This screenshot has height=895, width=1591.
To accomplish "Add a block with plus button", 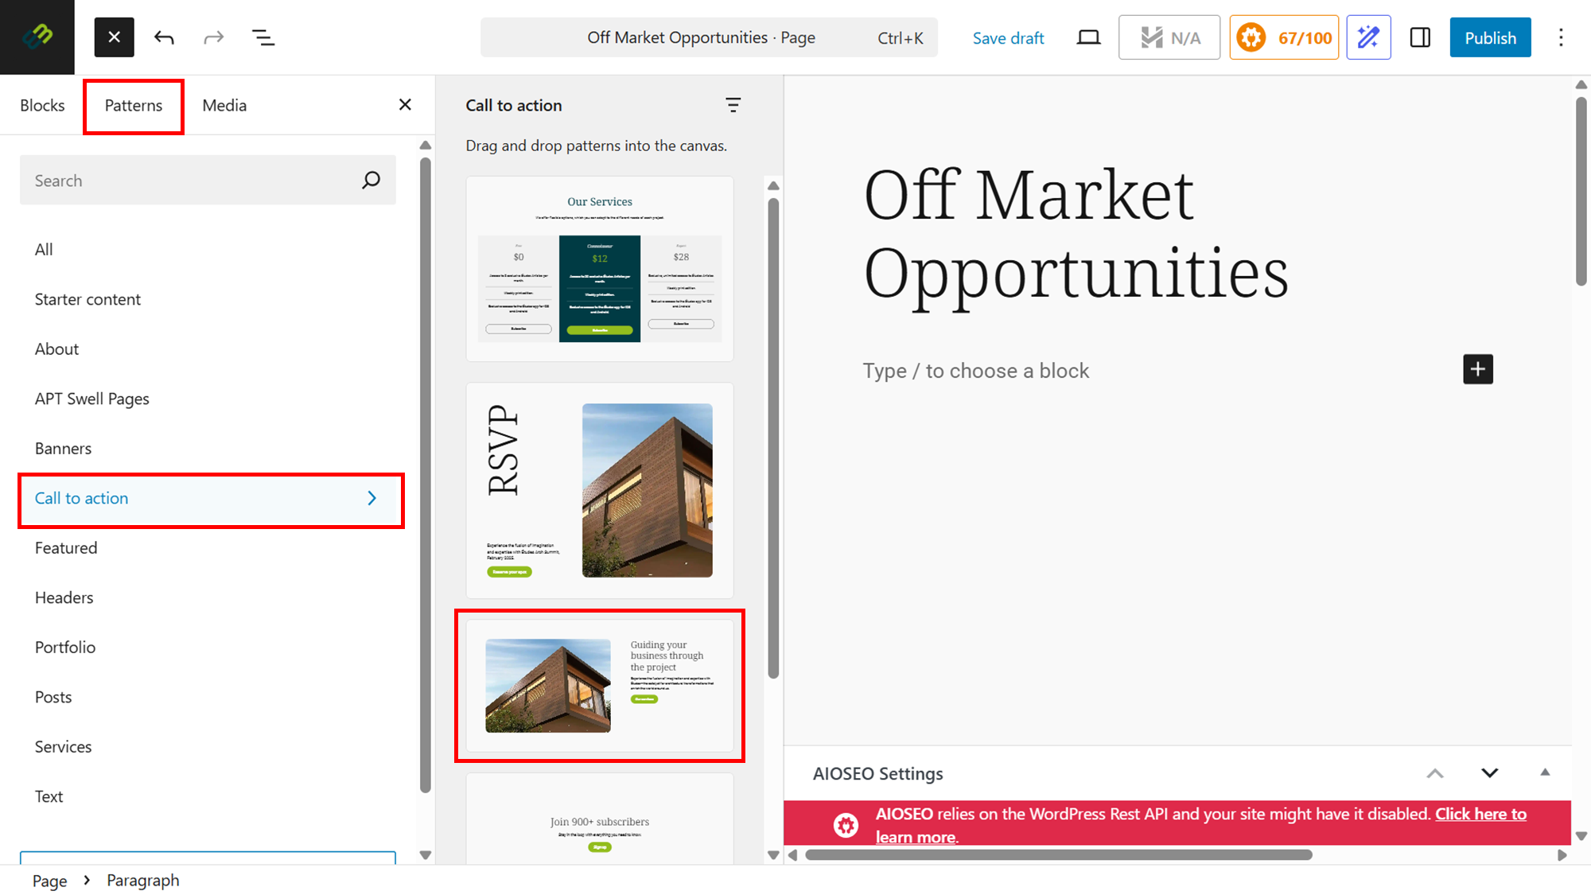I will [x=1478, y=369].
